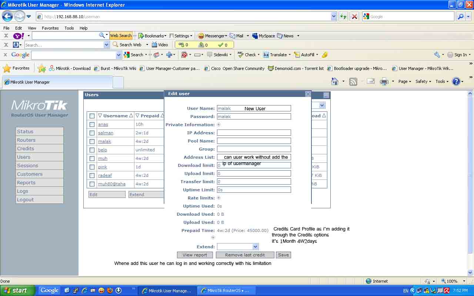Open the Tools command bar dropdown

(x=442, y=81)
